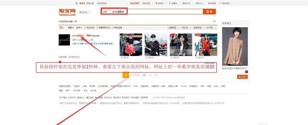Click the Taobao.com logo
Screen dimensions: 308x125
(x=67, y=12)
